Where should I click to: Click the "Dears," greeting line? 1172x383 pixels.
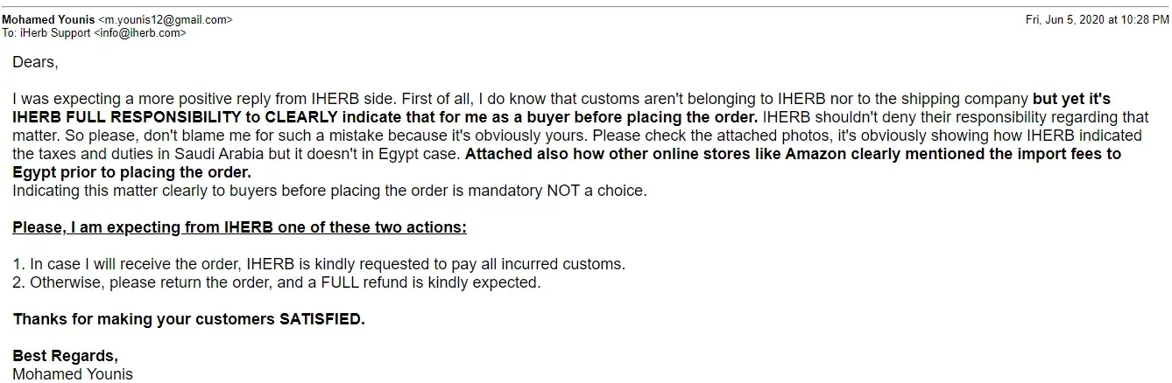[35, 62]
